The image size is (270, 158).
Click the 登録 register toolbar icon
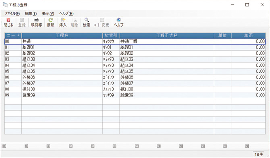22,23
